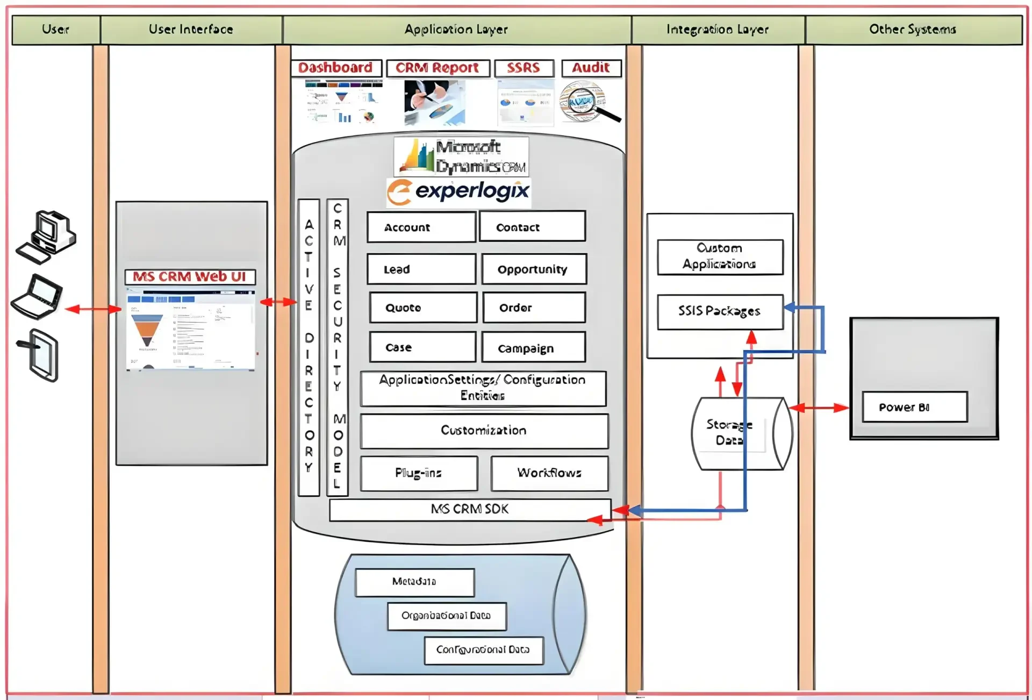Click the Plug-ins box

[419, 473]
